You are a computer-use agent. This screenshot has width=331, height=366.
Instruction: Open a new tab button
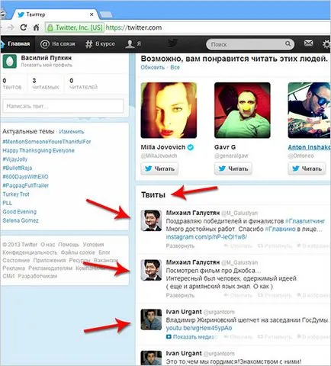tap(105, 14)
